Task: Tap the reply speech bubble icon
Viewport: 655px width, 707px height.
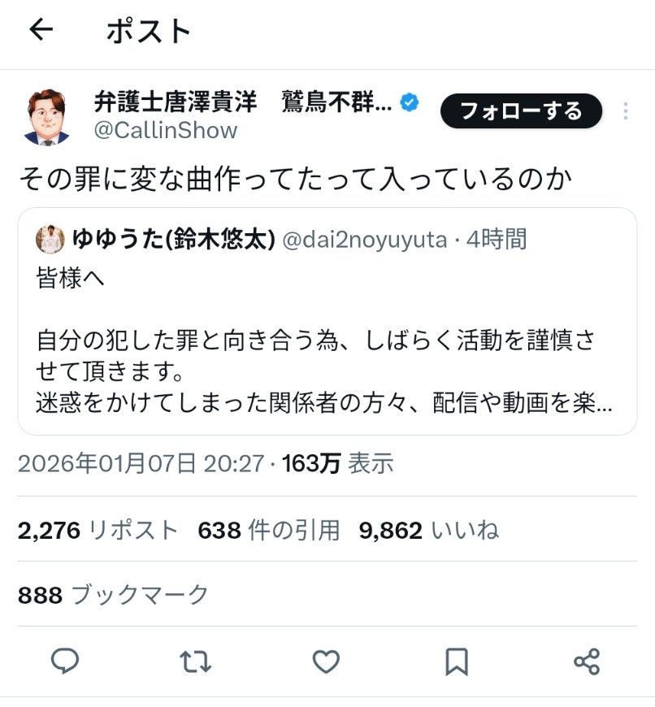Action: pyautogui.click(x=65, y=661)
